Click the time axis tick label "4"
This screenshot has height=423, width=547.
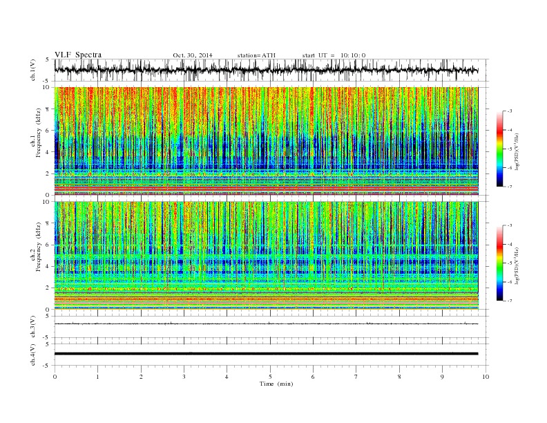(x=227, y=377)
